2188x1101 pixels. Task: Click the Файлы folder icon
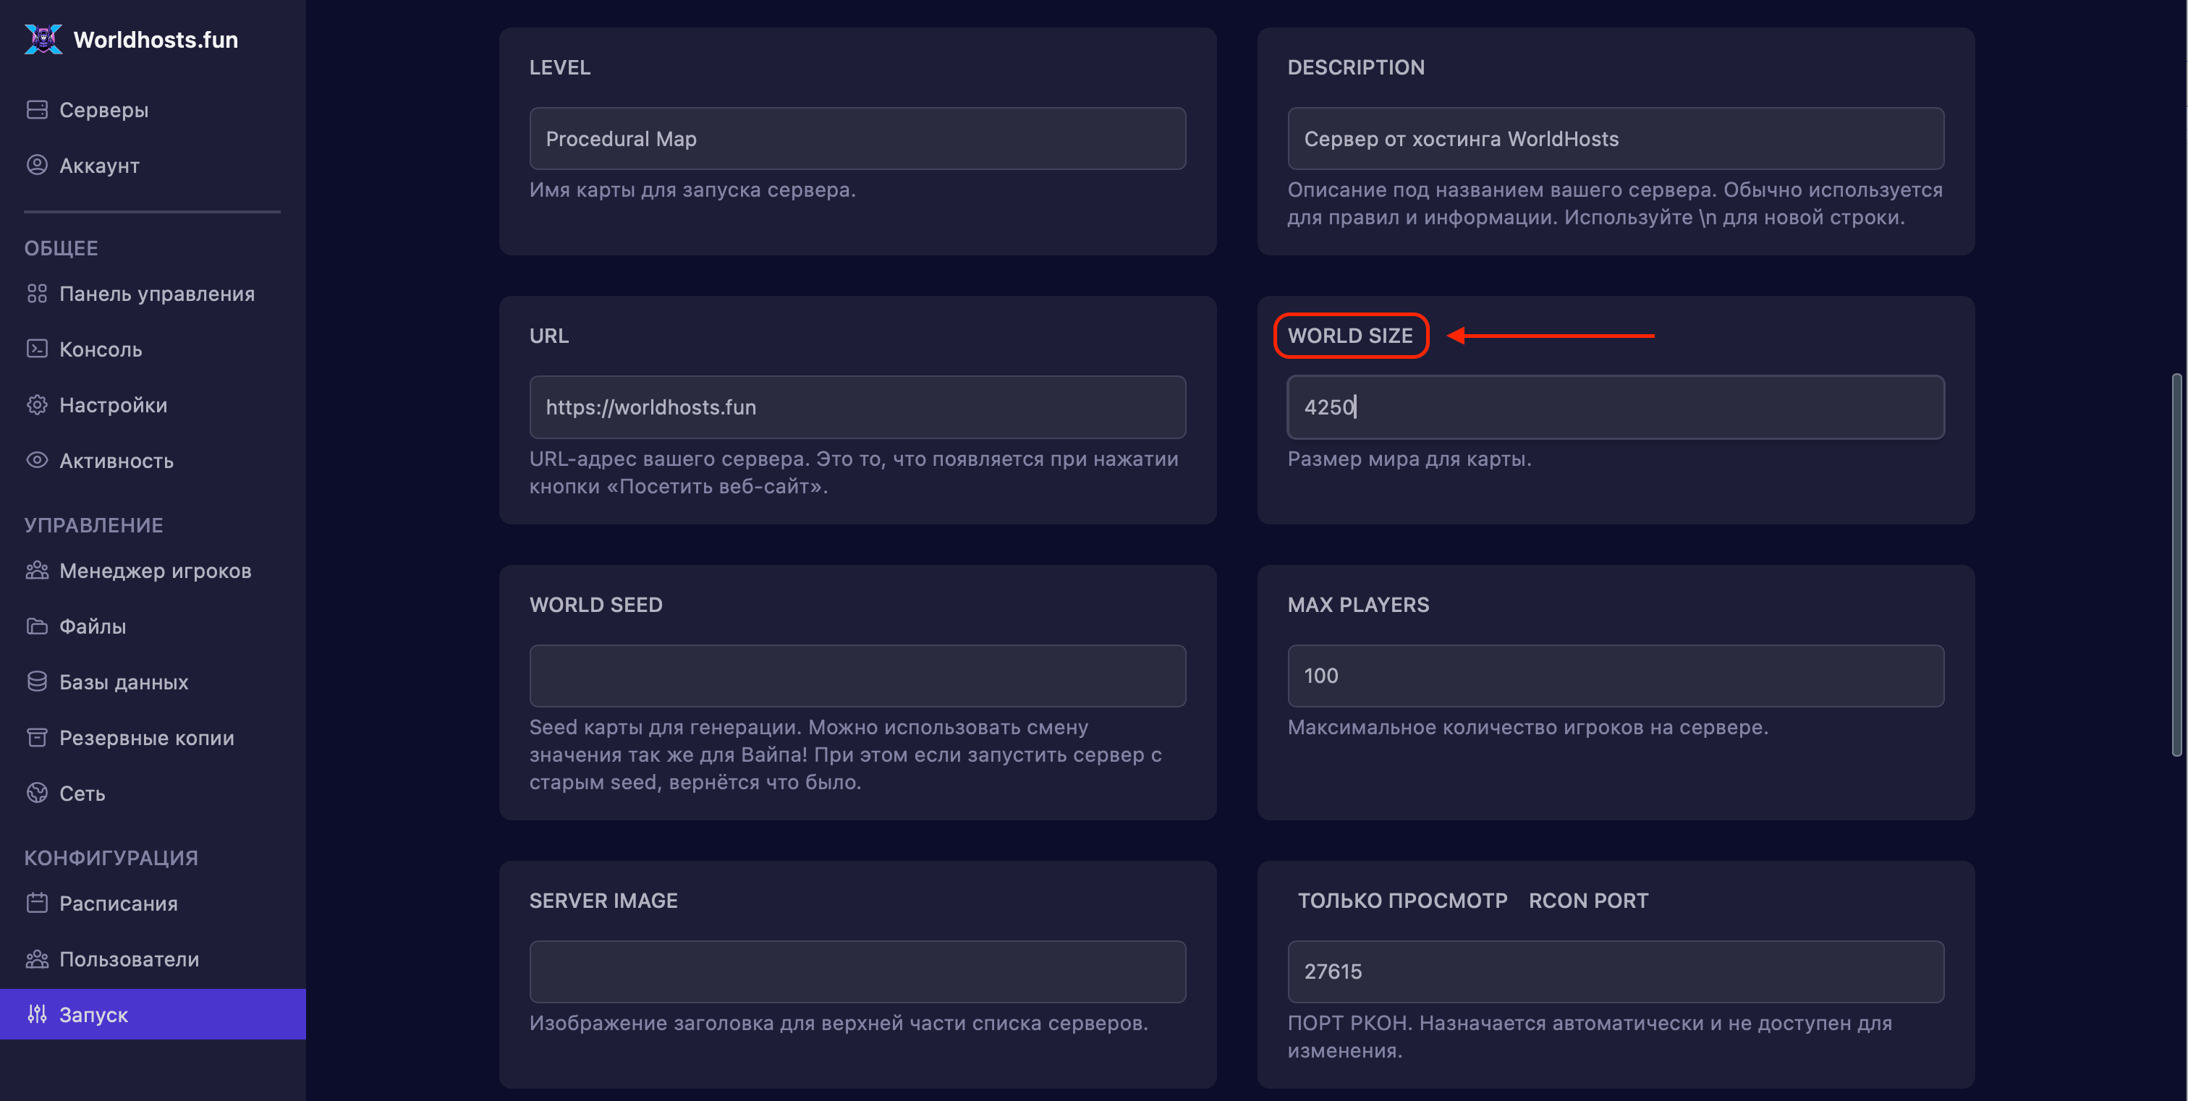pos(36,626)
